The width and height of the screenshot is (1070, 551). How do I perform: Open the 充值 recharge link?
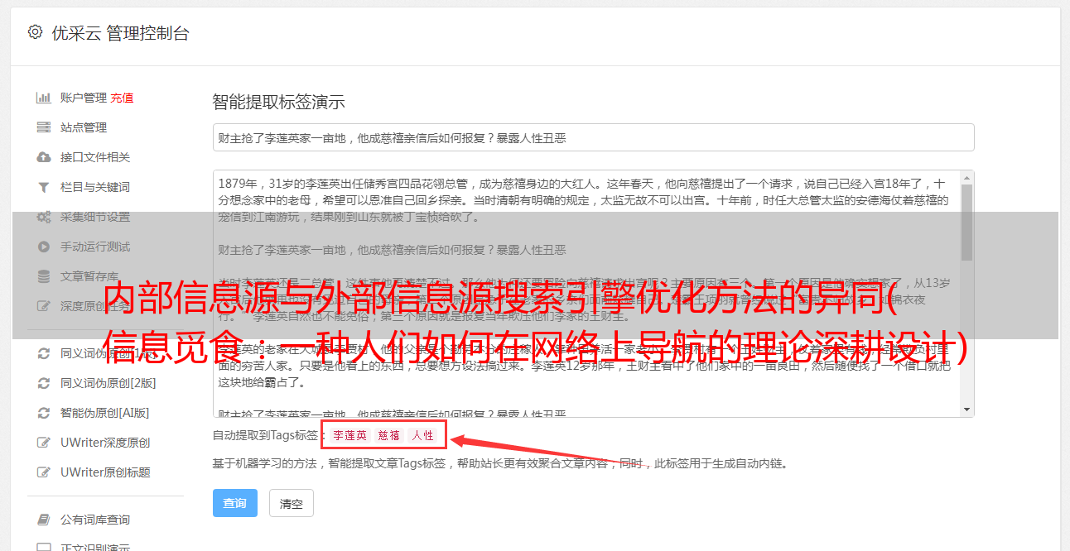point(122,98)
